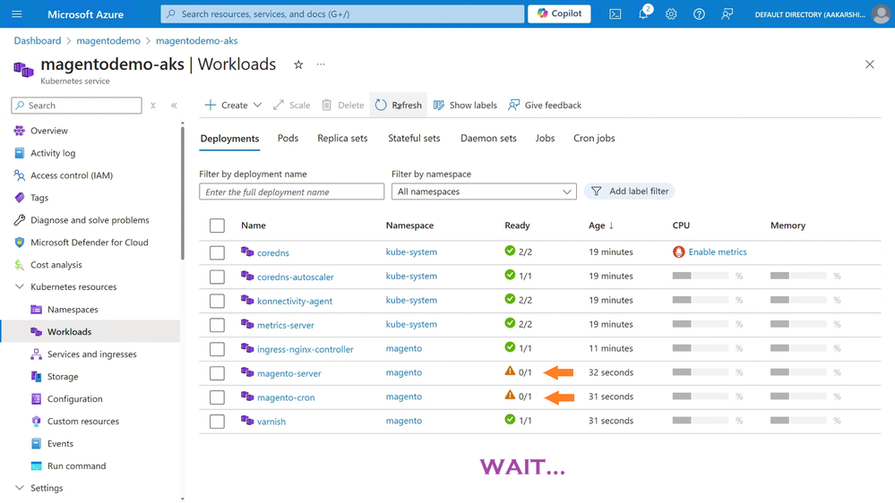
Task: Open feedback icon in top bar
Action: pos(727,14)
